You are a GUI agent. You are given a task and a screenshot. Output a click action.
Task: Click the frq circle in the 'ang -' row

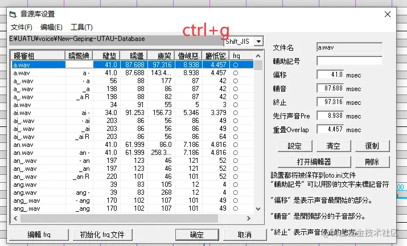tap(236, 192)
